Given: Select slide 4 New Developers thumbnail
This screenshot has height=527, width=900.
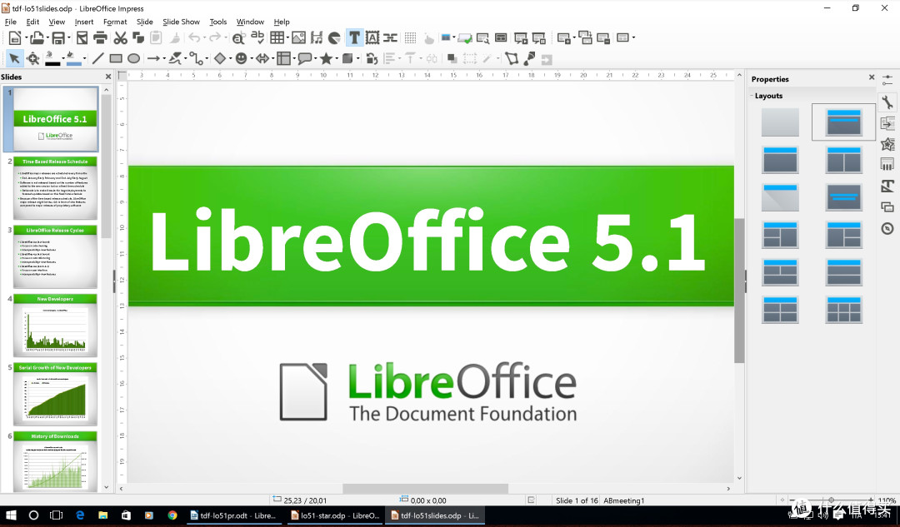Looking at the screenshot, I should click(55, 326).
